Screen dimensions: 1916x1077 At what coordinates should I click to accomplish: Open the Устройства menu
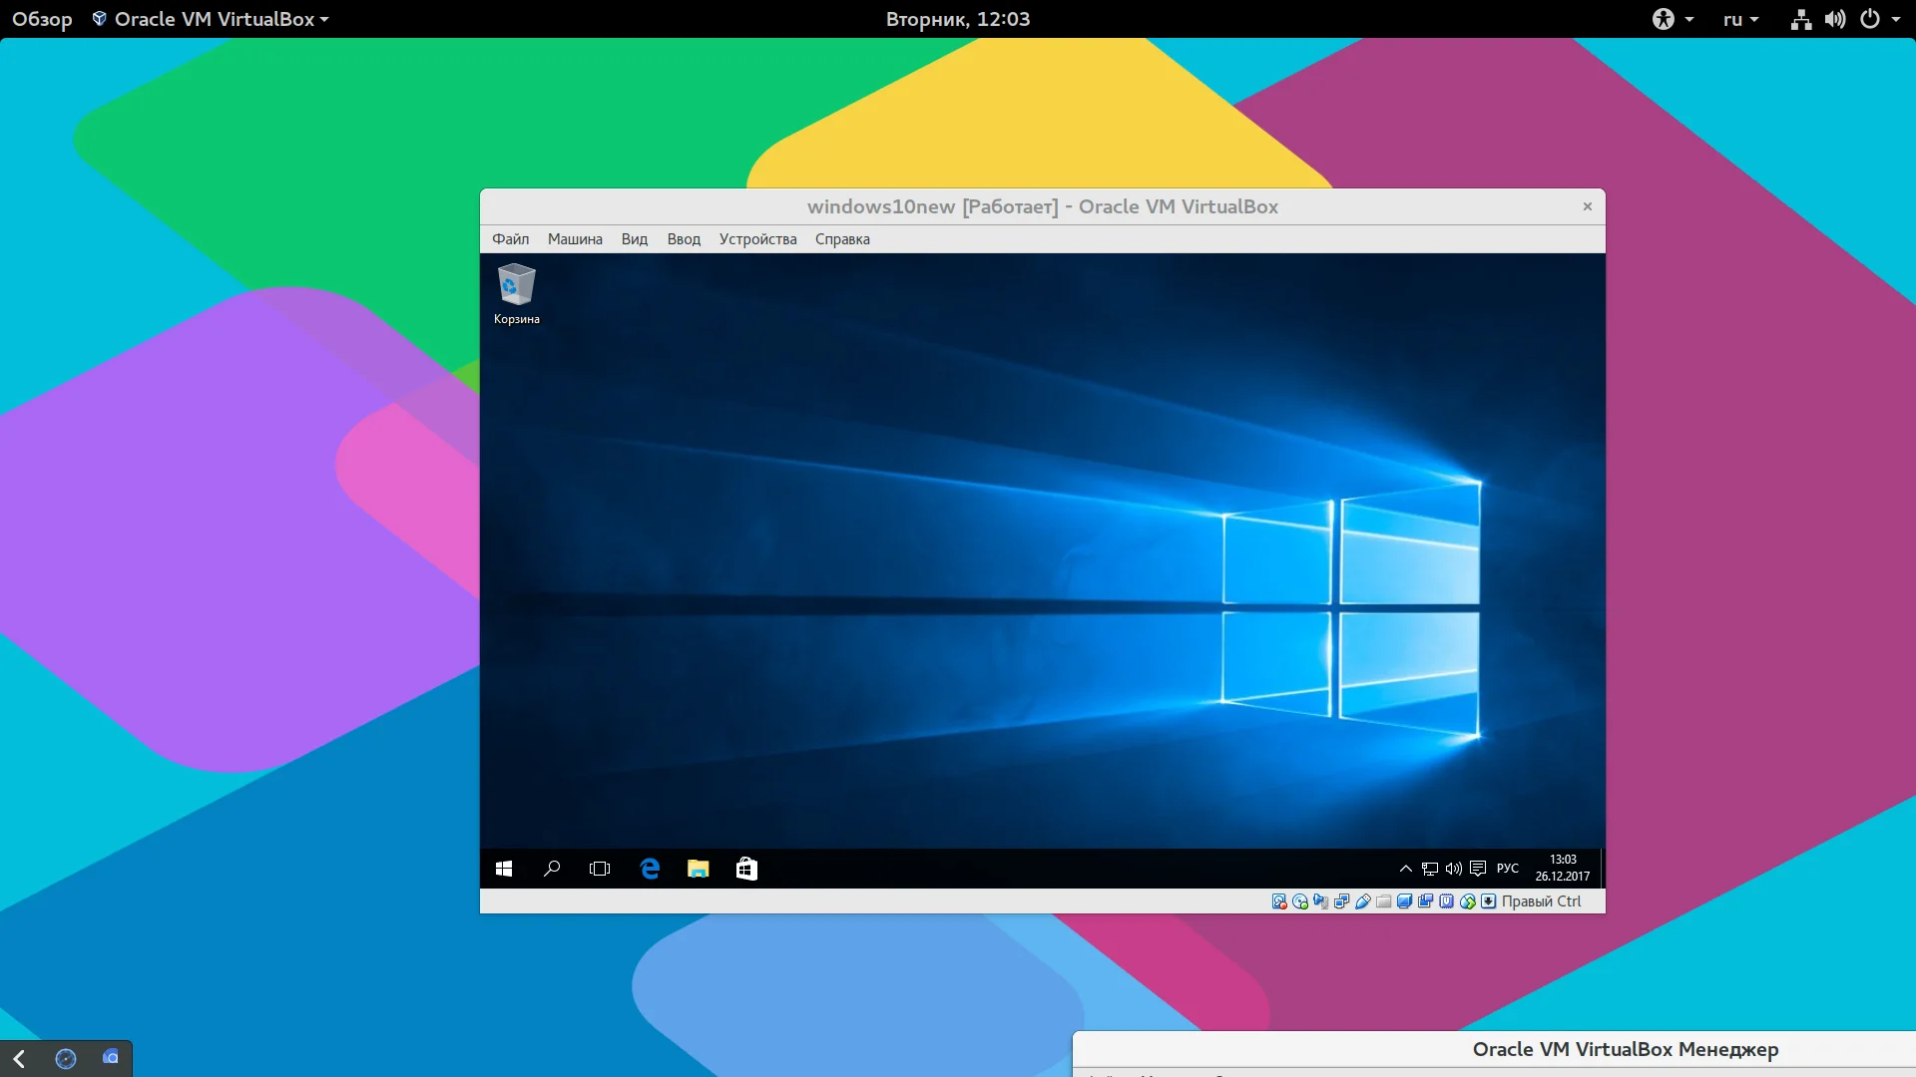[x=757, y=239]
